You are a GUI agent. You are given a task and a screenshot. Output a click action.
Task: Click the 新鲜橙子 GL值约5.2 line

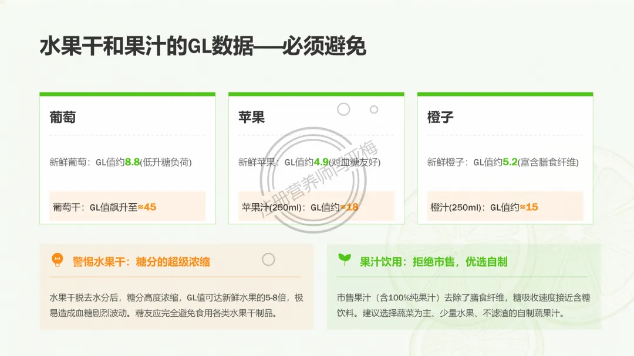(x=503, y=162)
